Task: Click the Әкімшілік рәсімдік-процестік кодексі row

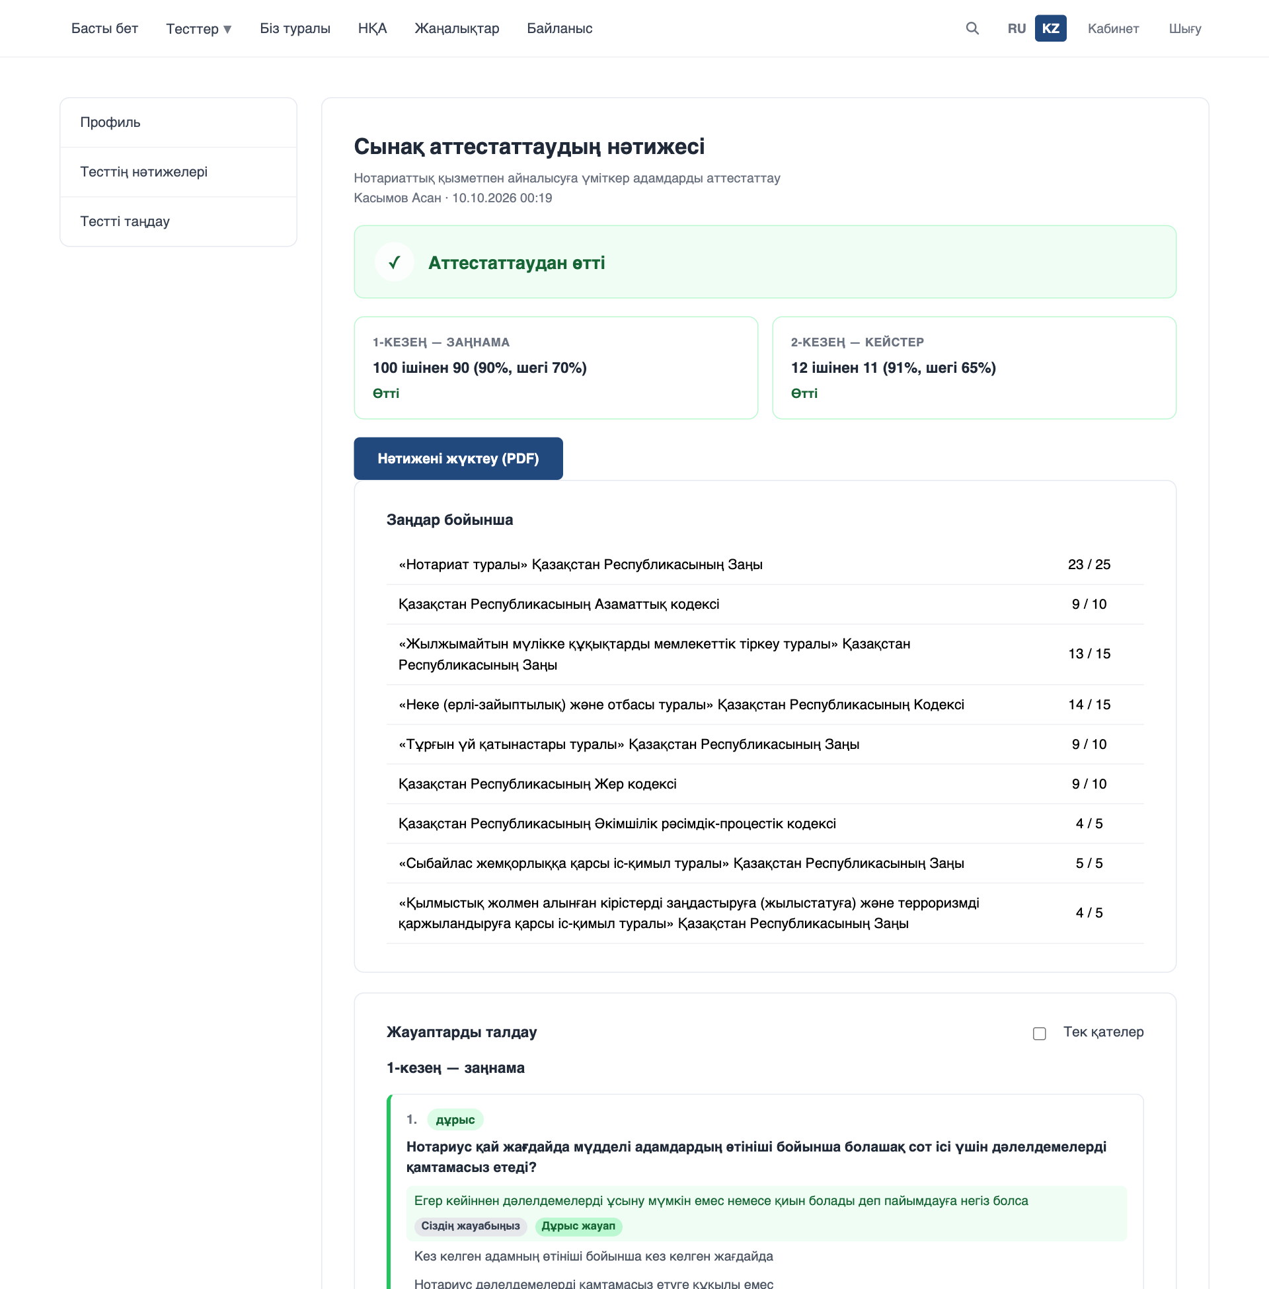Action: click(x=765, y=823)
